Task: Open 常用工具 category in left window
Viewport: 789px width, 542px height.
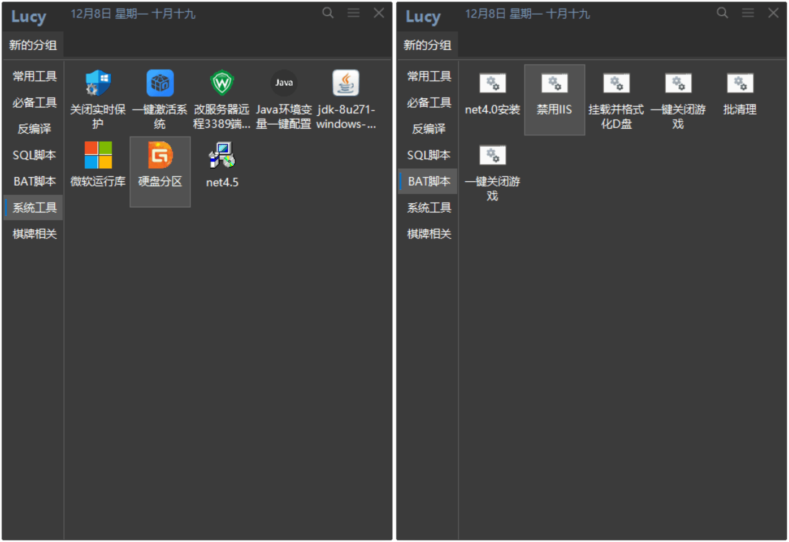Action: (x=34, y=76)
